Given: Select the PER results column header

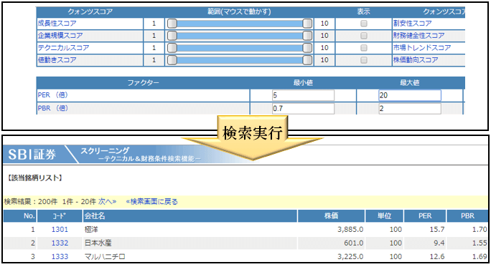Looking at the screenshot, I should pos(425,215).
